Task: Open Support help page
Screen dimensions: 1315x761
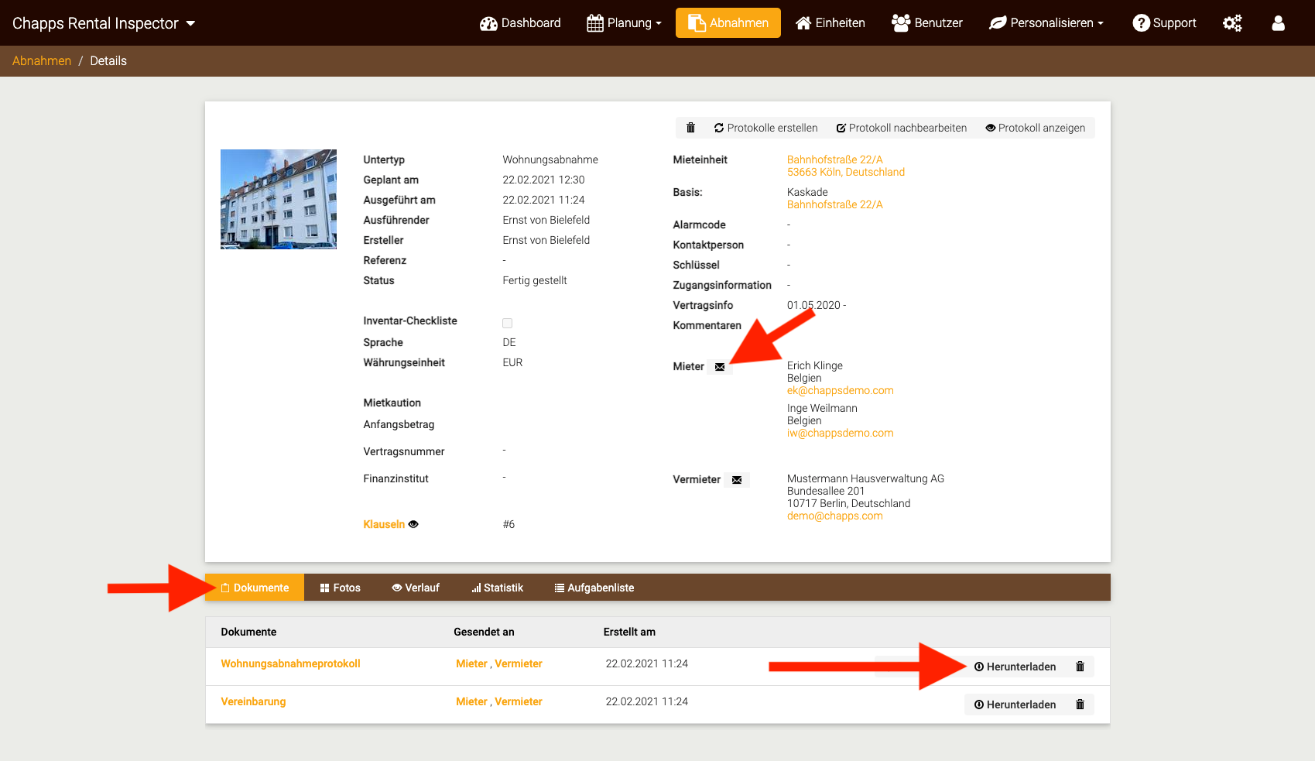Action: (1164, 23)
